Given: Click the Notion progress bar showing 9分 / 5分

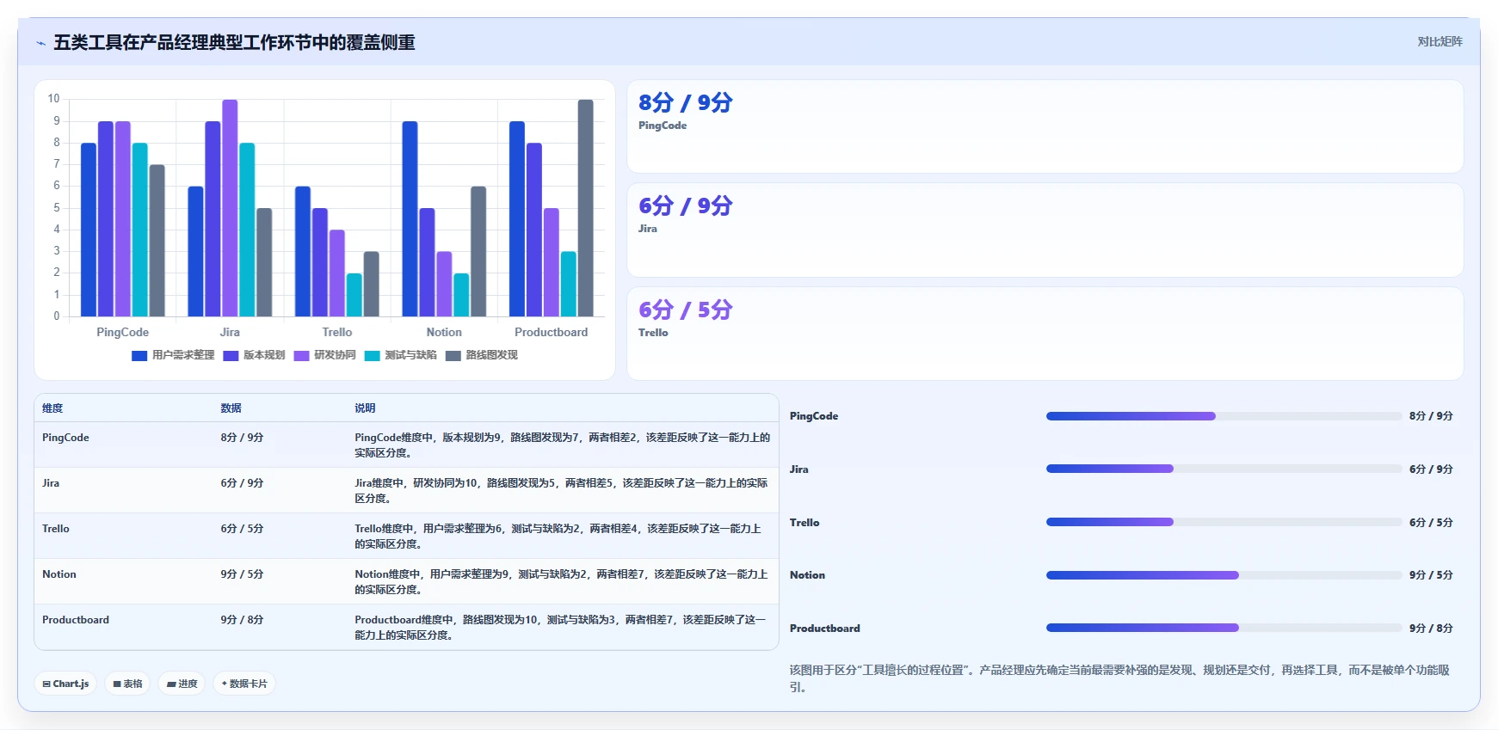Looking at the screenshot, I should [x=1224, y=575].
